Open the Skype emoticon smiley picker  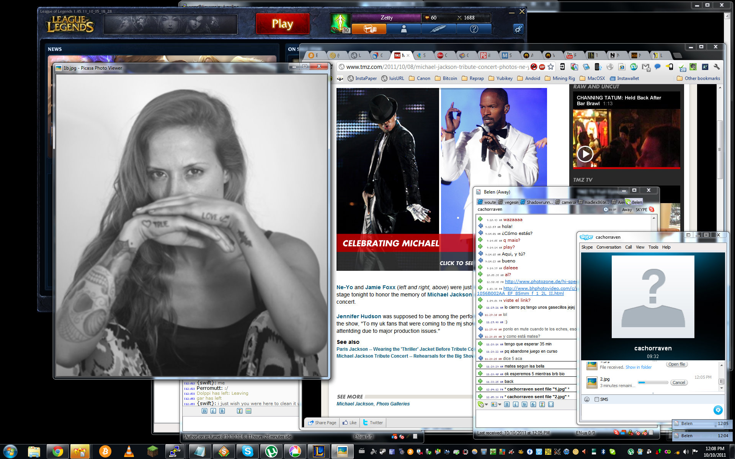click(x=587, y=399)
